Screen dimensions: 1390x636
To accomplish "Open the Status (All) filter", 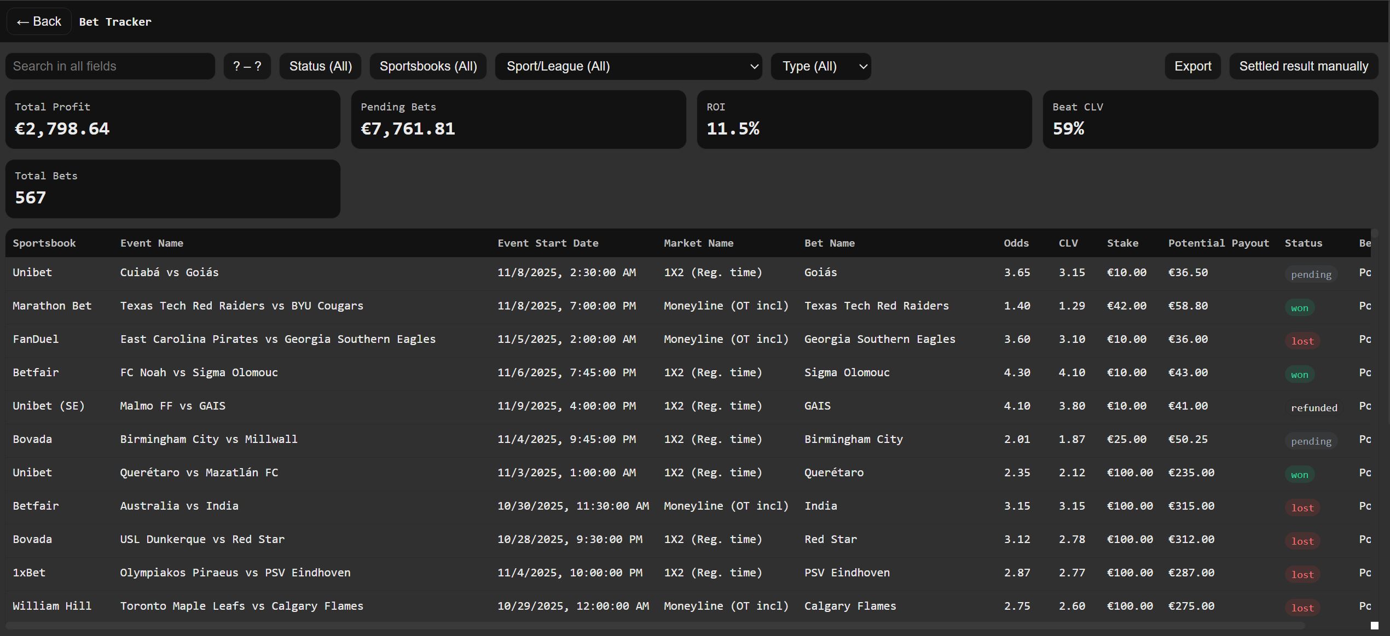I will point(320,66).
